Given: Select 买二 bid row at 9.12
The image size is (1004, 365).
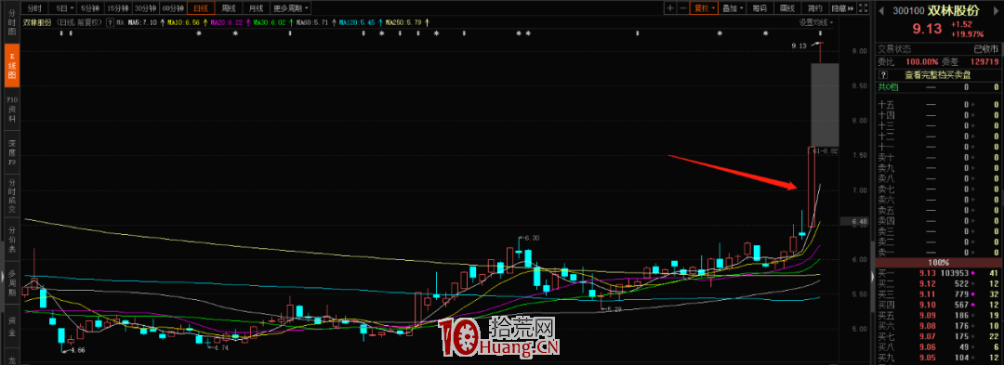Looking at the screenshot, I should point(938,283).
